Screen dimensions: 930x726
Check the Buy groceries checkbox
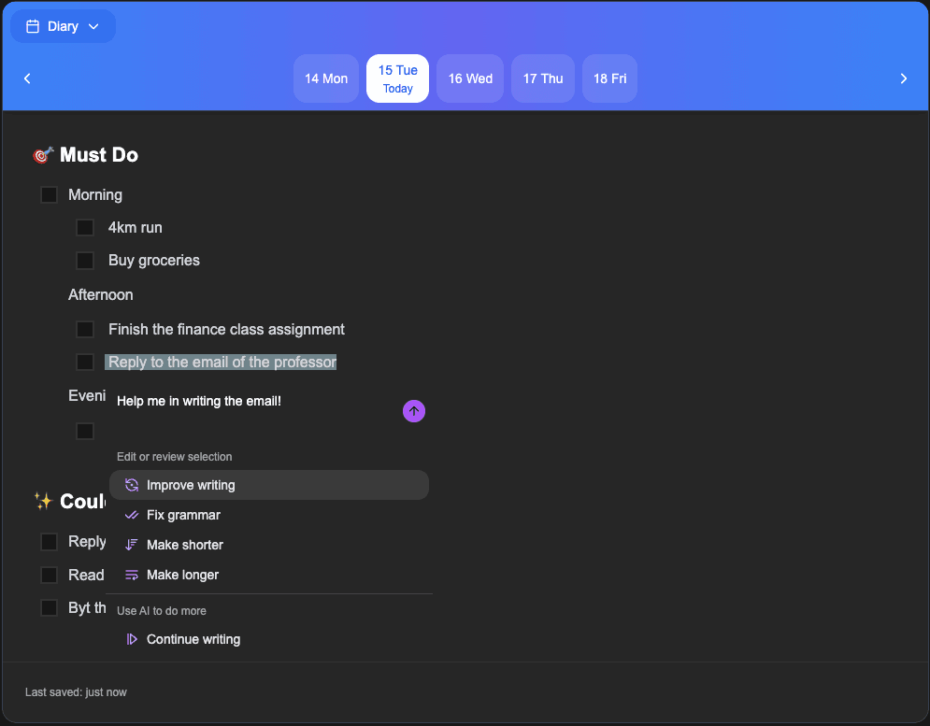[x=85, y=260]
